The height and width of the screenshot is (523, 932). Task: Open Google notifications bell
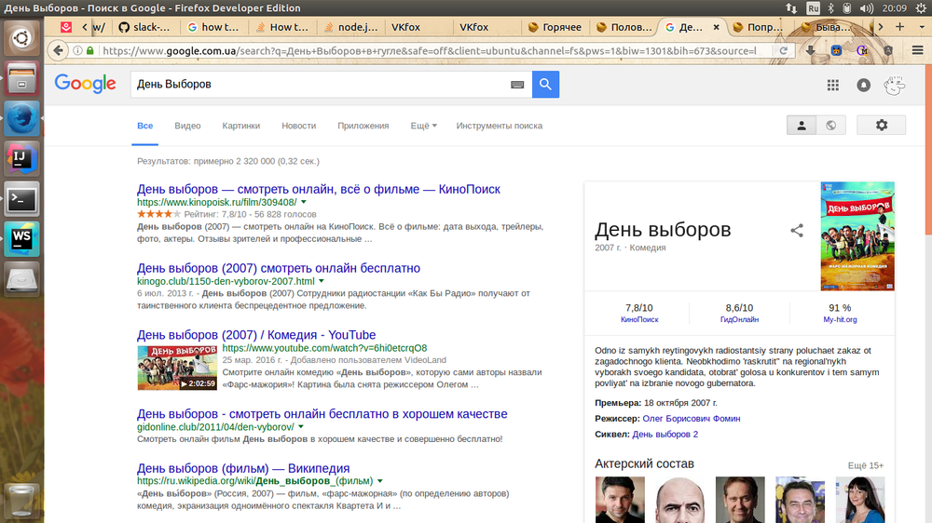pyautogui.click(x=863, y=86)
